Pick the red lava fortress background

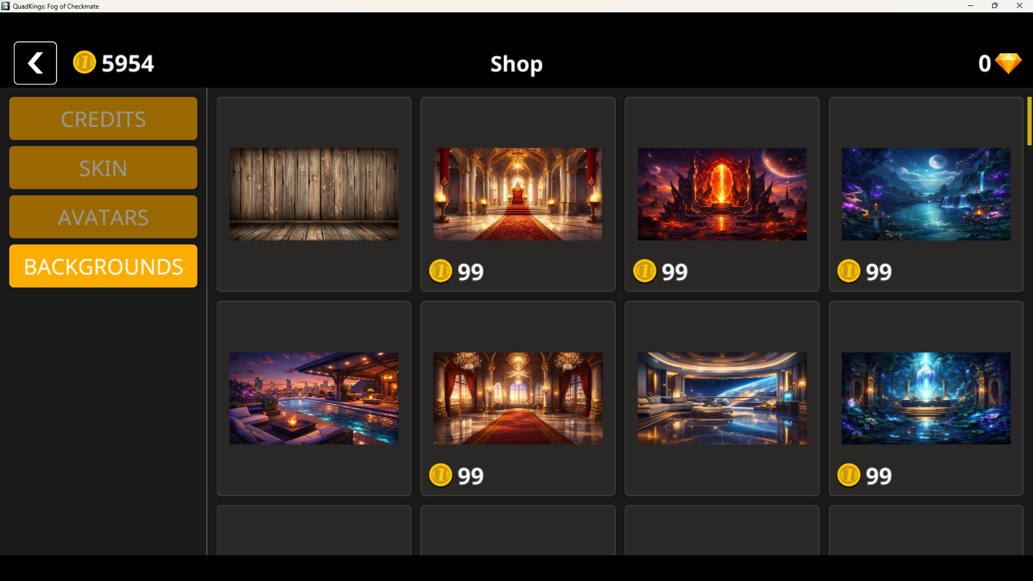722,194
